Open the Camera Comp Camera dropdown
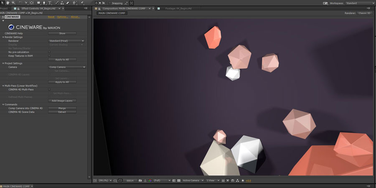The height and width of the screenshot is (188, 376). click(x=67, y=67)
